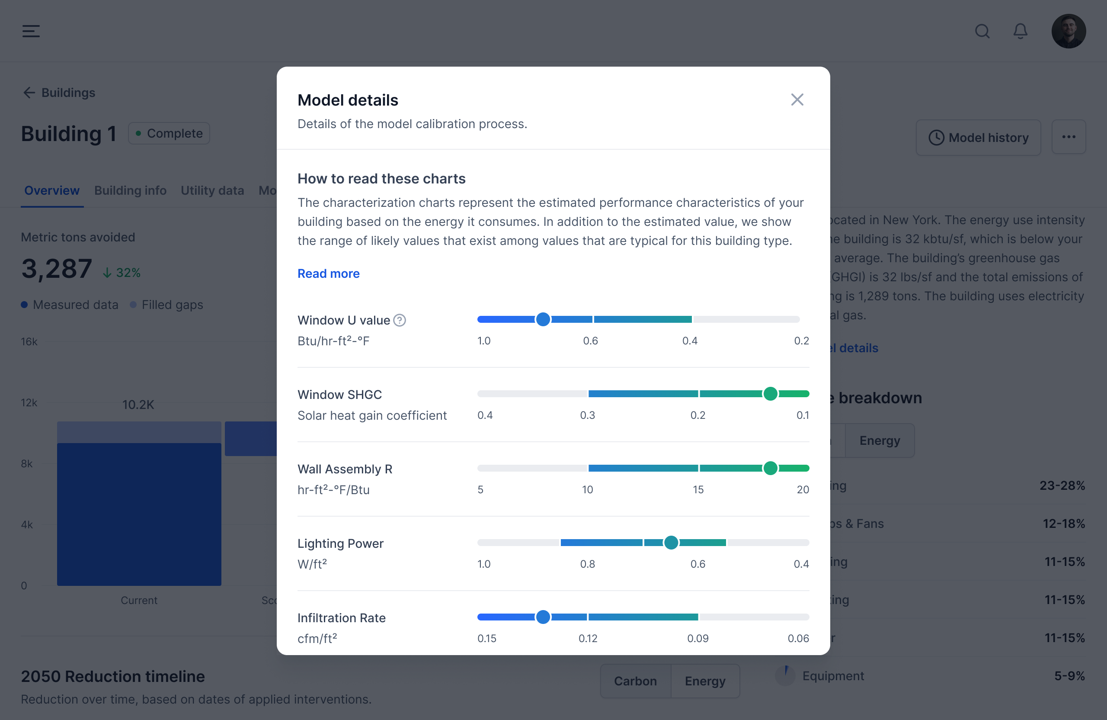The height and width of the screenshot is (720, 1107).
Task: Click Window U value help icon
Action: tap(400, 320)
